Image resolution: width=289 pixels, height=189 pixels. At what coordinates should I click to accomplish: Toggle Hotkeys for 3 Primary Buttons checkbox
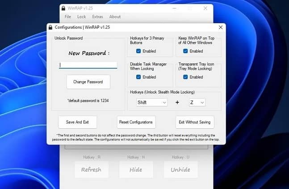[x=138, y=51]
